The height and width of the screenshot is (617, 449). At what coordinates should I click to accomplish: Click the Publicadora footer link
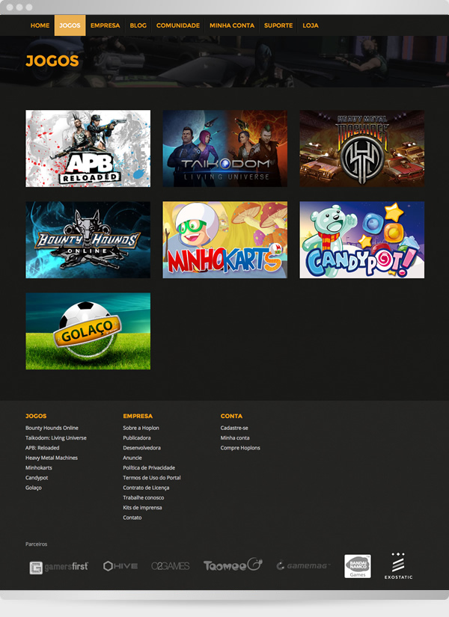137,438
